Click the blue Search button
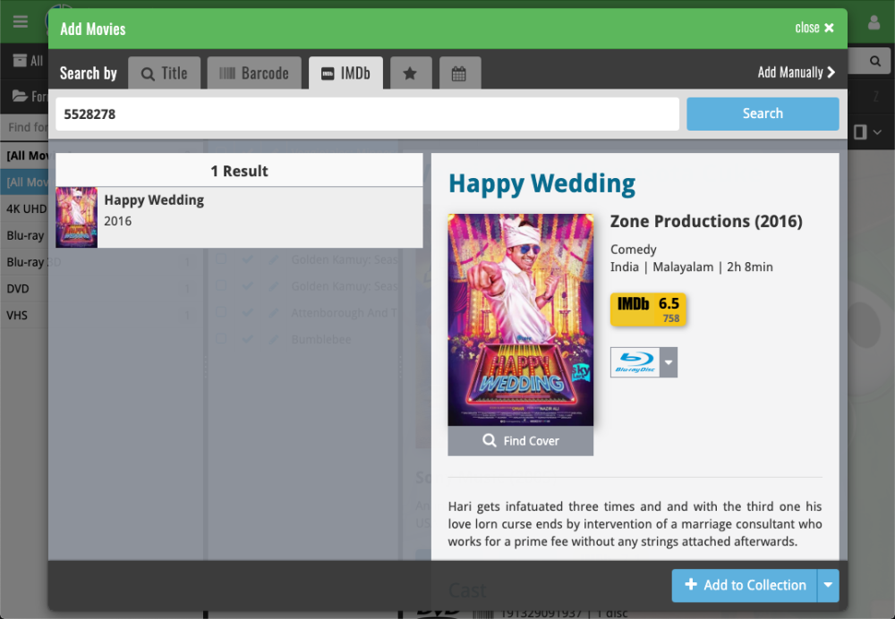The image size is (895, 619). pyautogui.click(x=763, y=114)
